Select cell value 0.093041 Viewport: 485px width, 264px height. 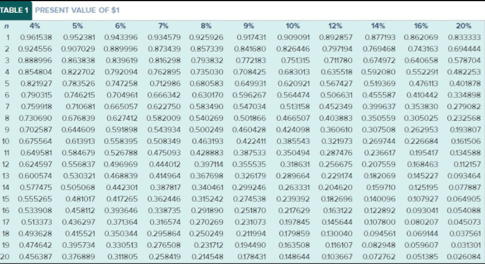tap(422, 211)
